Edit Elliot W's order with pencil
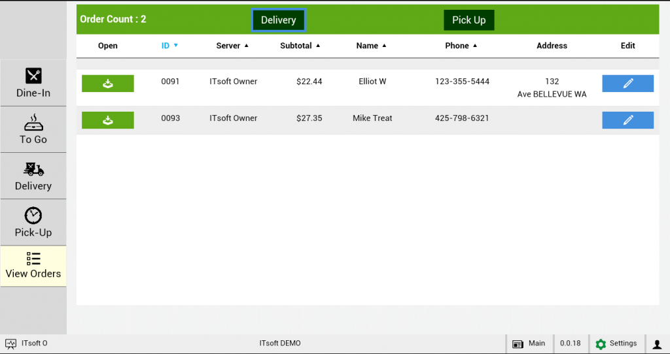The image size is (670, 354). click(x=627, y=84)
